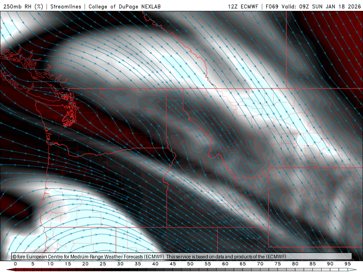Click the "12Z ECMWF" model run label
363x272 pixels.
(243, 6)
